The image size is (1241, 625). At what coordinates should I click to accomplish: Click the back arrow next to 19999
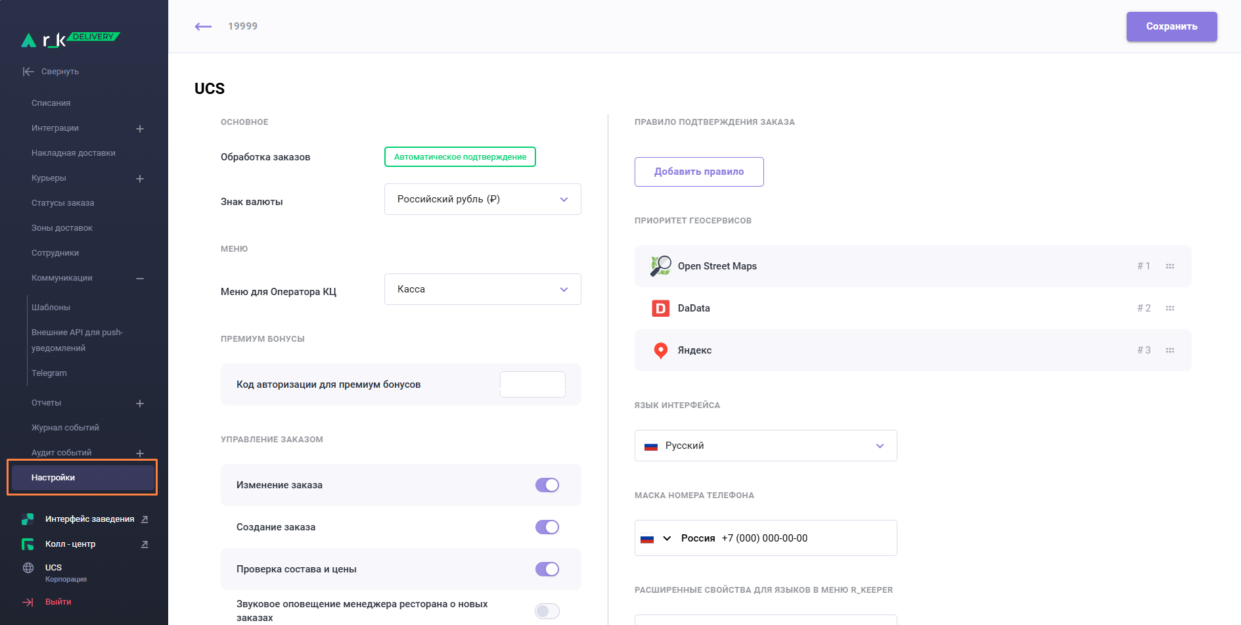tap(203, 26)
